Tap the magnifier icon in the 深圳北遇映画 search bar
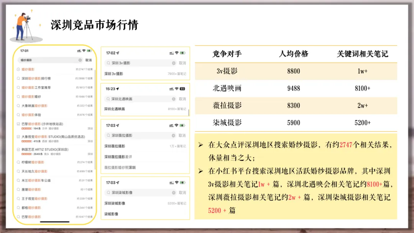The width and height of the screenshot is (414, 233). [108, 99]
